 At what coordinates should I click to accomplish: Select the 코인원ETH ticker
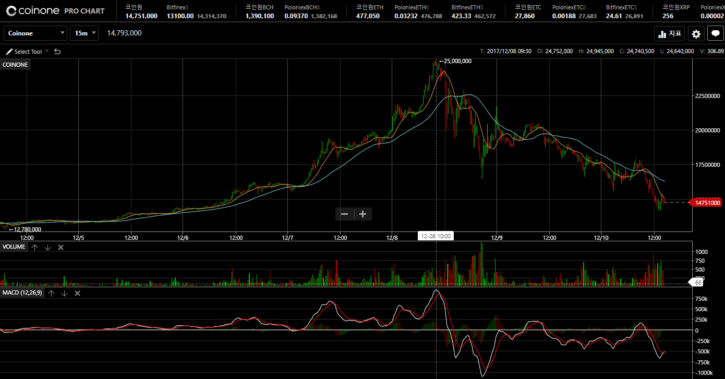(370, 11)
